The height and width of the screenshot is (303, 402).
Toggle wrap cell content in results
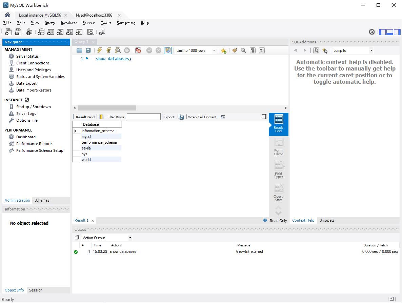(223, 117)
